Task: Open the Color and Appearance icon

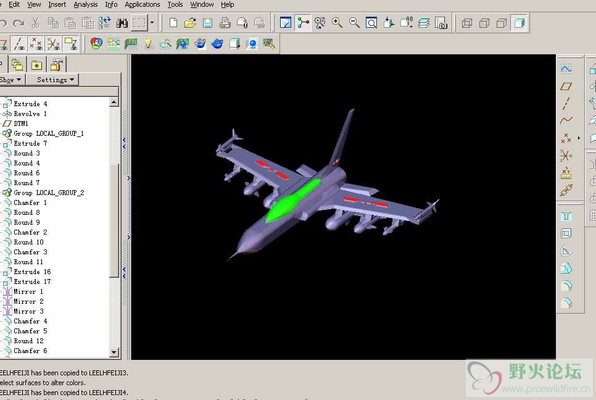Action: pos(96,43)
